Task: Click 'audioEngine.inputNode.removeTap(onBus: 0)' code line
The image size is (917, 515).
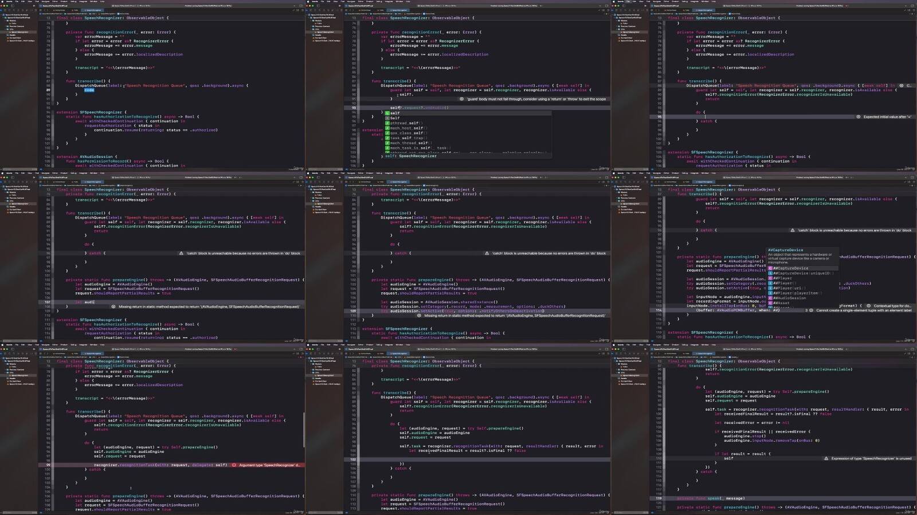Action: (771, 441)
